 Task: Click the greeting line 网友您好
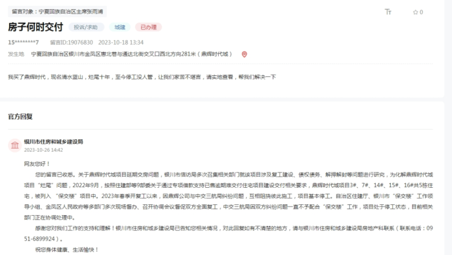click(39, 164)
